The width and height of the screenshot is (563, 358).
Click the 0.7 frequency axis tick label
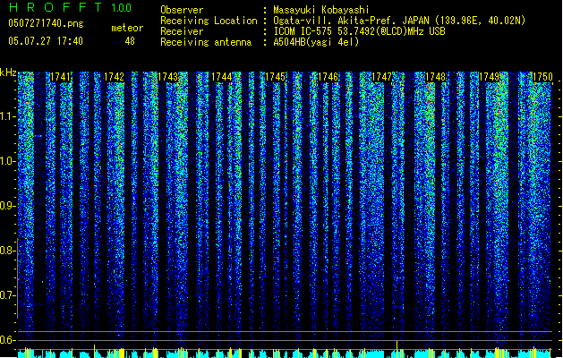[x=8, y=295]
